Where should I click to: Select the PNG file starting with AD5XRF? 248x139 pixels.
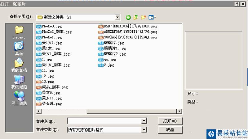point(128,32)
